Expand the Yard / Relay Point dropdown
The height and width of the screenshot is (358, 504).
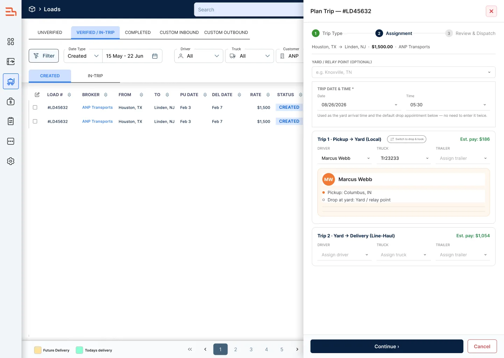[404, 72]
